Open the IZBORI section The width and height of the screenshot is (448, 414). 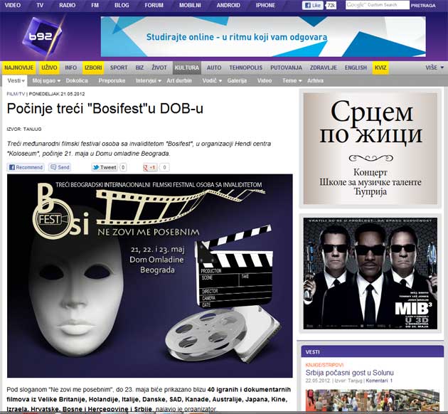tap(93, 68)
